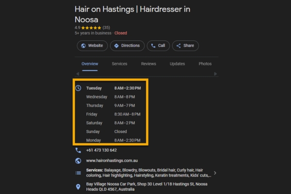291x194 pixels.
Task: Open the business Website button
Action: click(92, 46)
